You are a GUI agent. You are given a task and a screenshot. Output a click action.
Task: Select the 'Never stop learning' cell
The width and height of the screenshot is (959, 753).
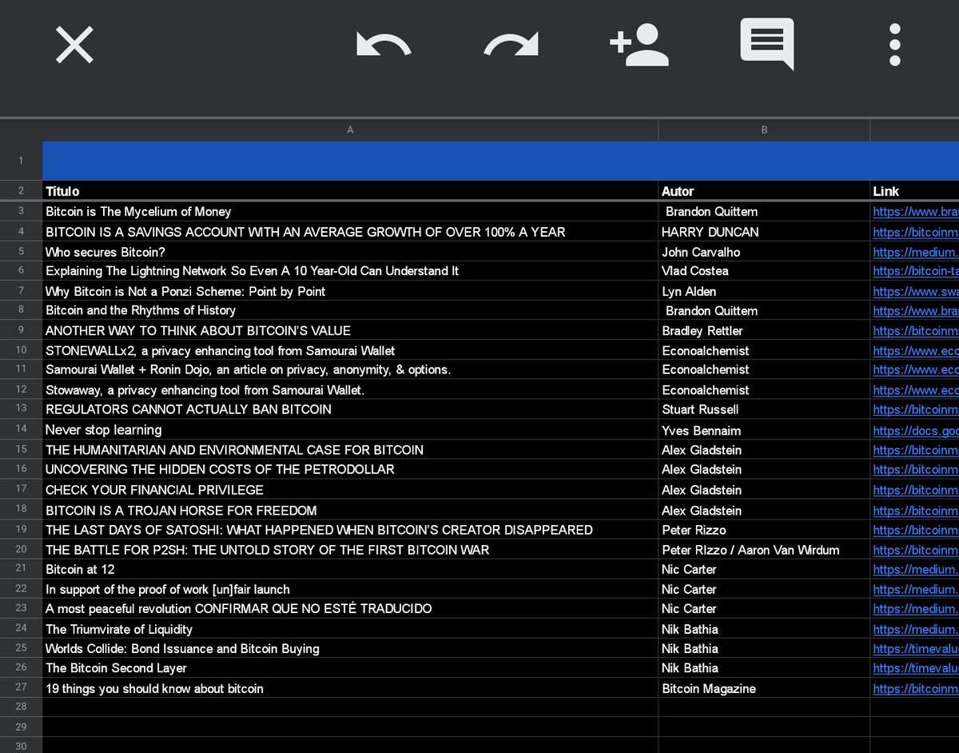[350, 430]
